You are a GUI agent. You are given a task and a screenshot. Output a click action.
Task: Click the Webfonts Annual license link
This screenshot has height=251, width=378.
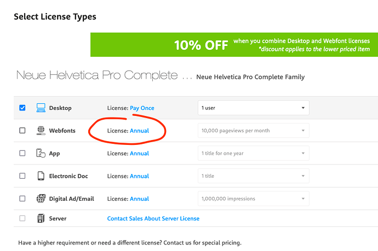[139, 131]
